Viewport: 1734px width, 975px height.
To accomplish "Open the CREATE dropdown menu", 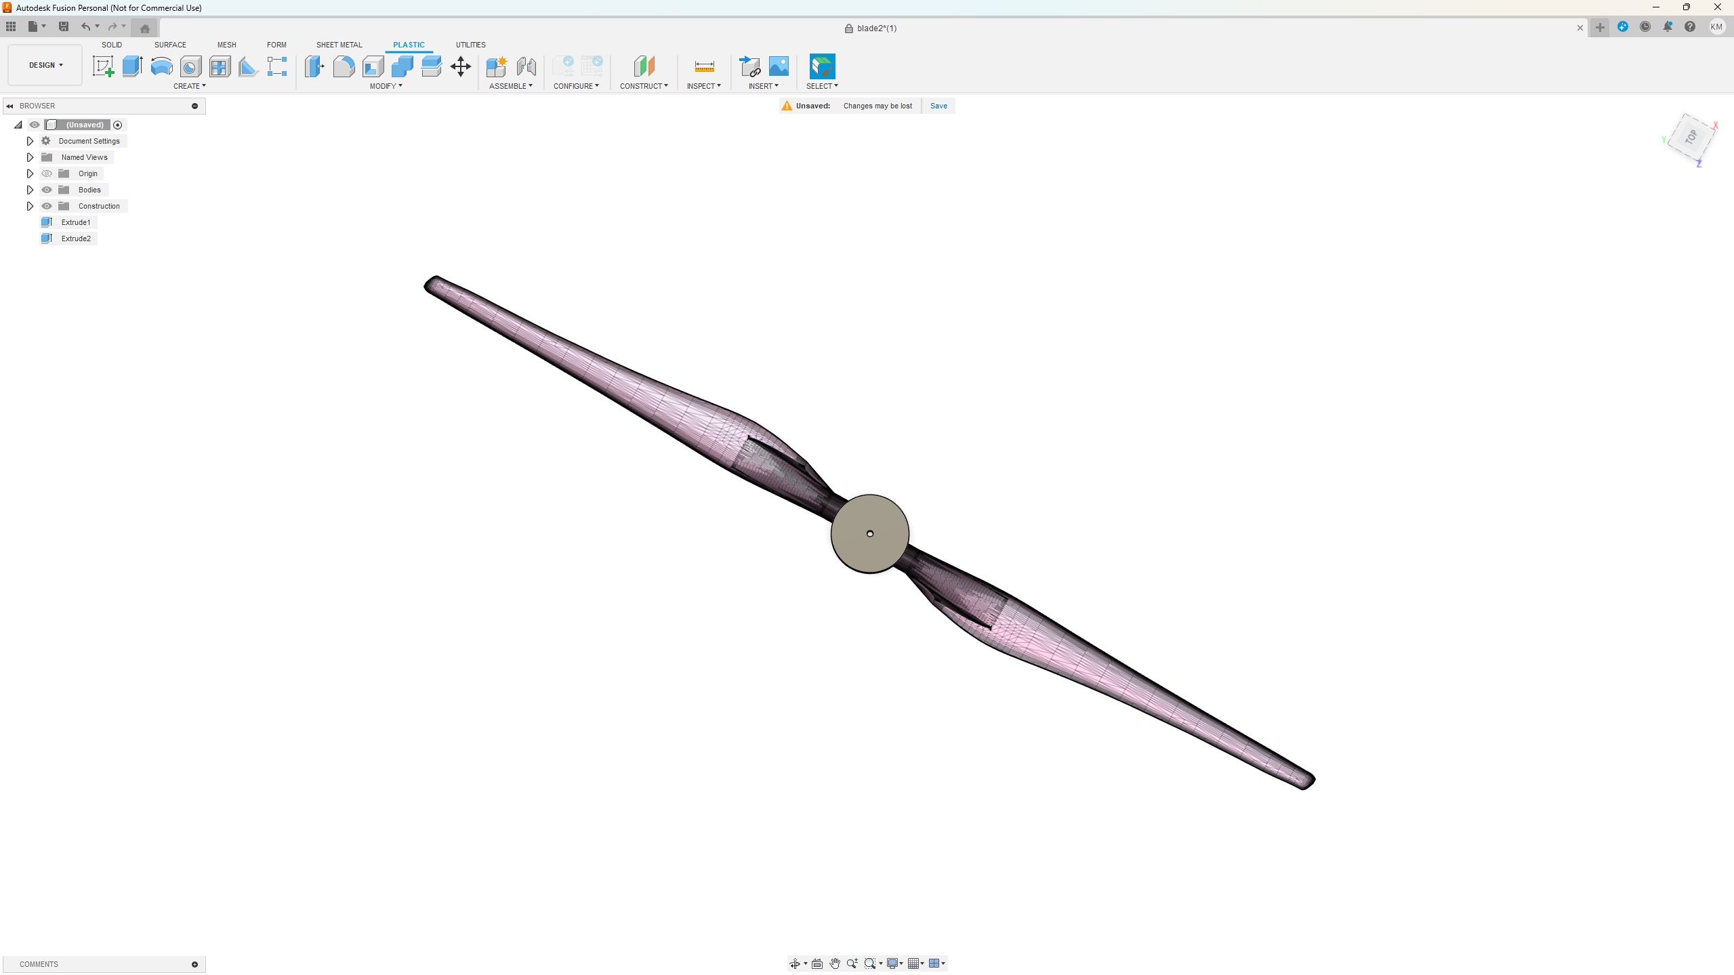I will pyautogui.click(x=189, y=86).
